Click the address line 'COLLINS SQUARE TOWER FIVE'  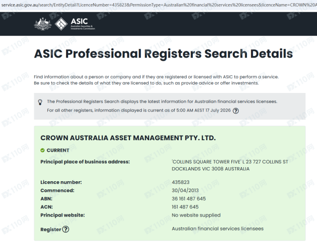[x=230, y=162]
